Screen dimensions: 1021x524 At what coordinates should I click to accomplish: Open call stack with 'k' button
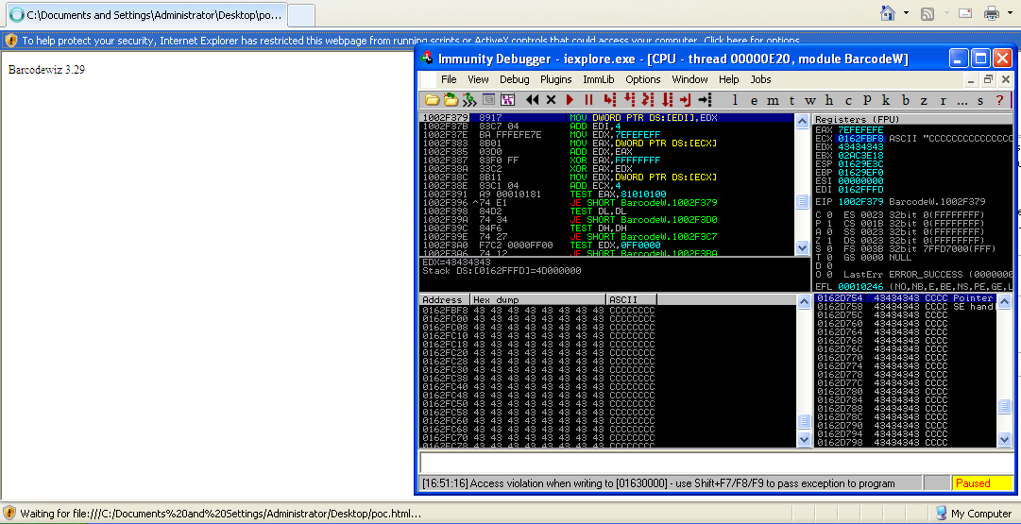(886, 100)
